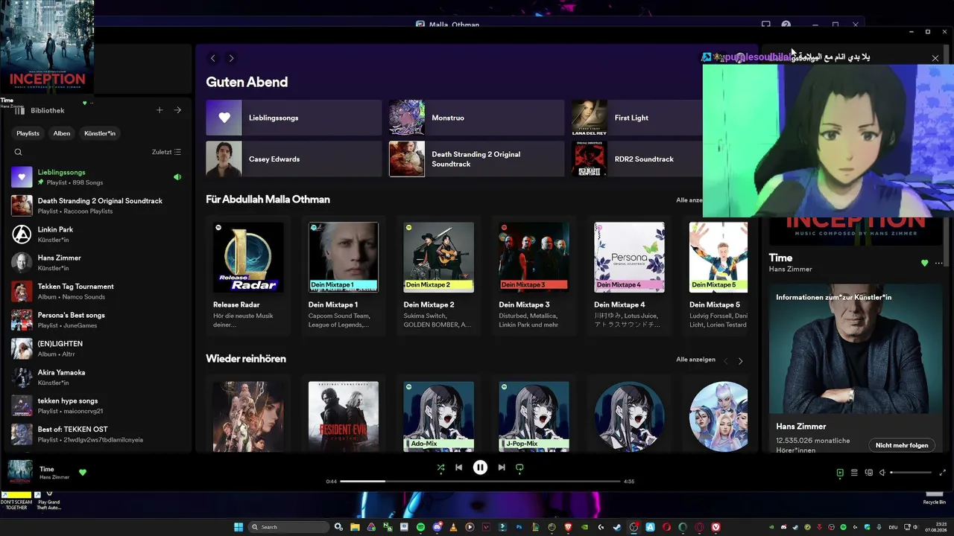Viewport: 954px width, 536px height.
Task: Open Spotify from the taskbar
Action: point(420,527)
